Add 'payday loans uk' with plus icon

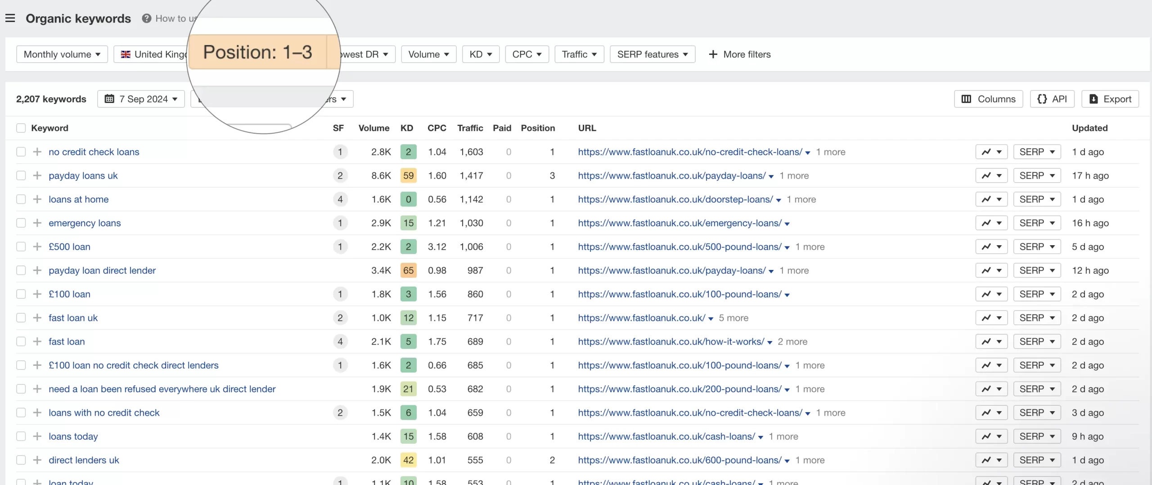point(37,176)
